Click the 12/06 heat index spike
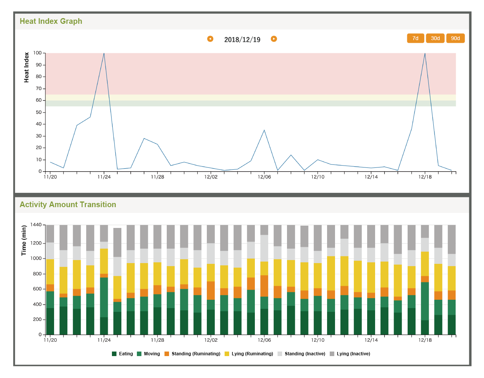This screenshot has height=378, width=484. click(264, 130)
